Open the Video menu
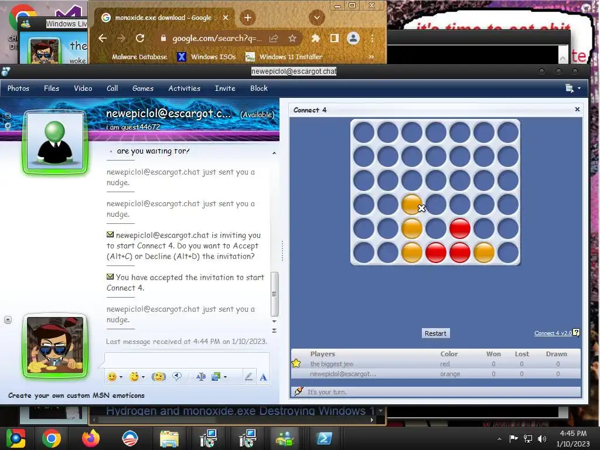The height and width of the screenshot is (450, 600). [x=83, y=88]
